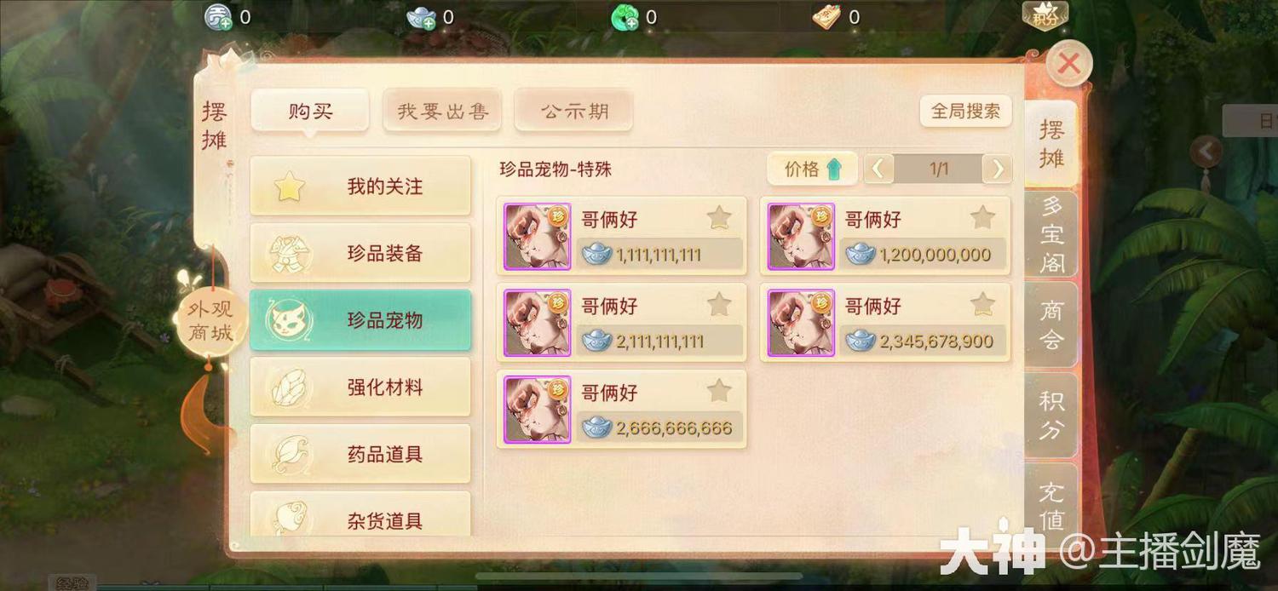This screenshot has width=1278, height=591.
Task: Select pet portrait priced 1,111,111,111
Action: click(x=538, y=237)
